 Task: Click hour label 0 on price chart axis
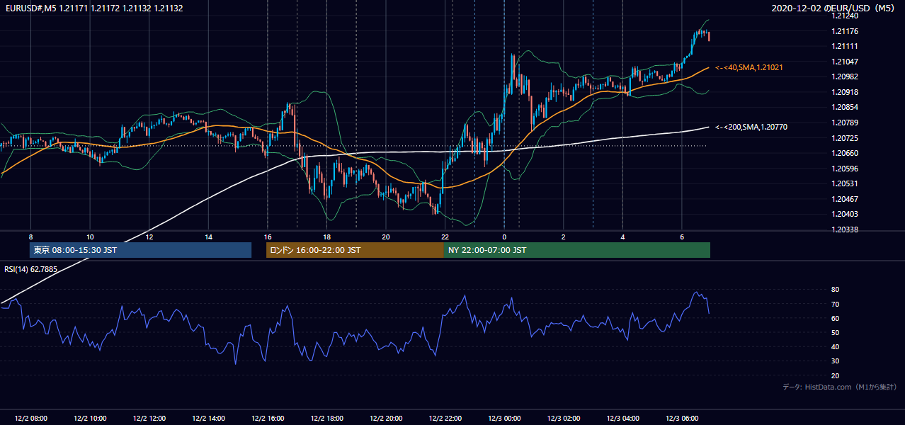pos(504,237)
